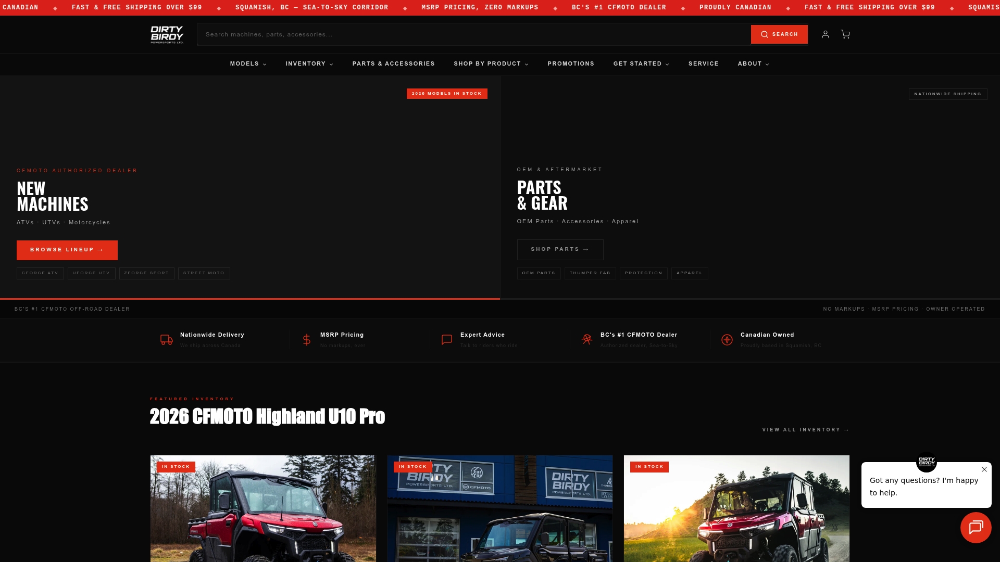
Task: Open the live chat launcher button
Action: [x=976, y=528]
